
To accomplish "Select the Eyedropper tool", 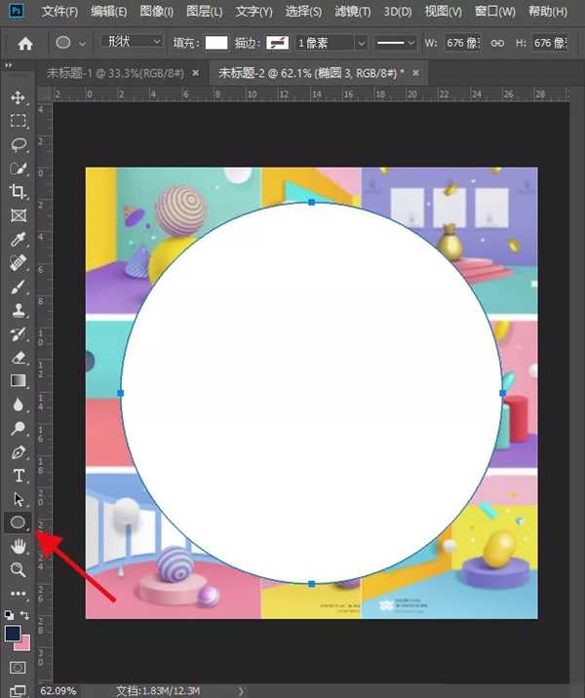I will (x=18, y=239).
